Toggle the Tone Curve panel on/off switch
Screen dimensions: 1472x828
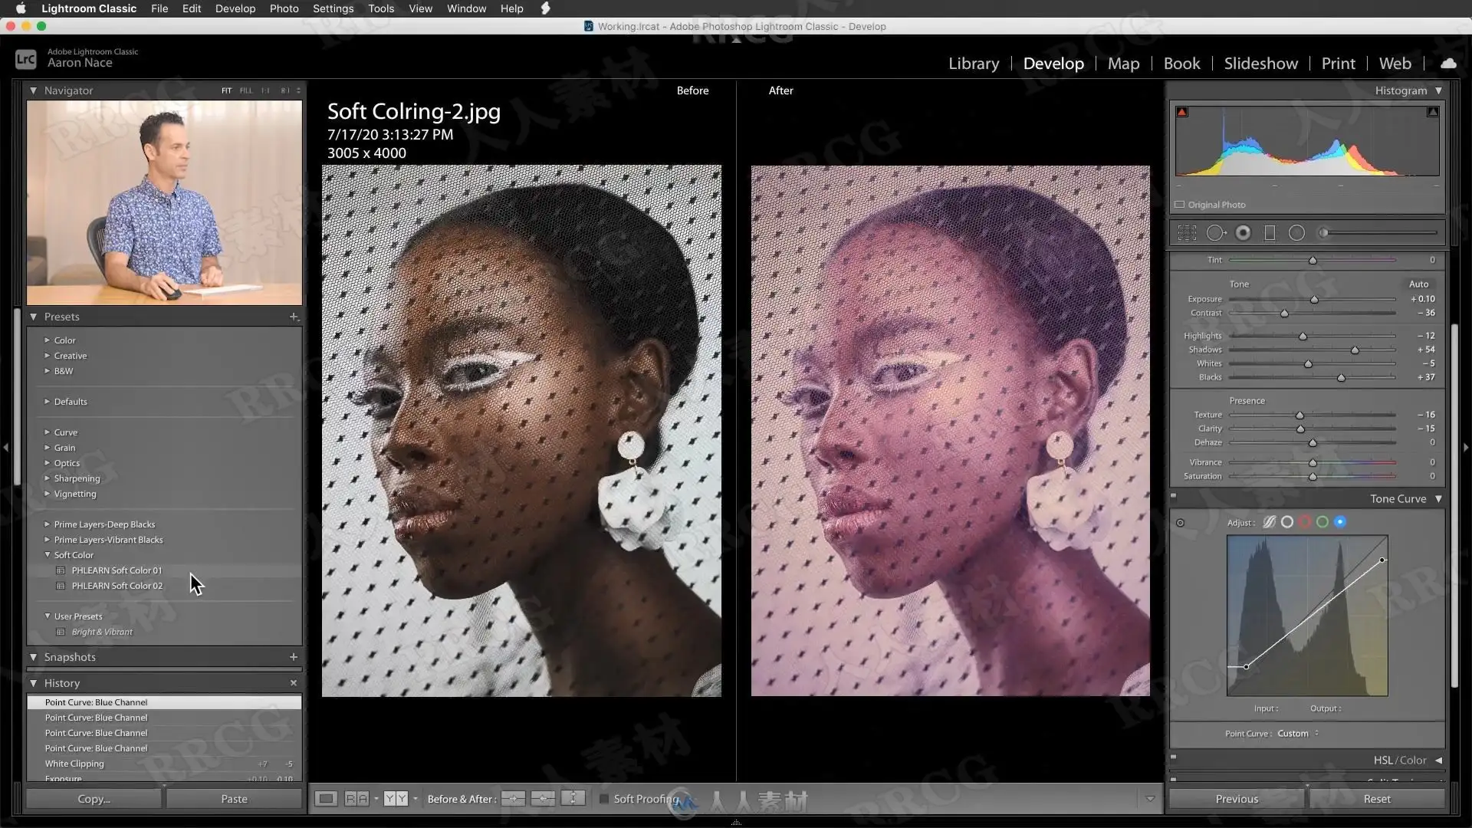pyautogui.click(x=1174, y=496)
